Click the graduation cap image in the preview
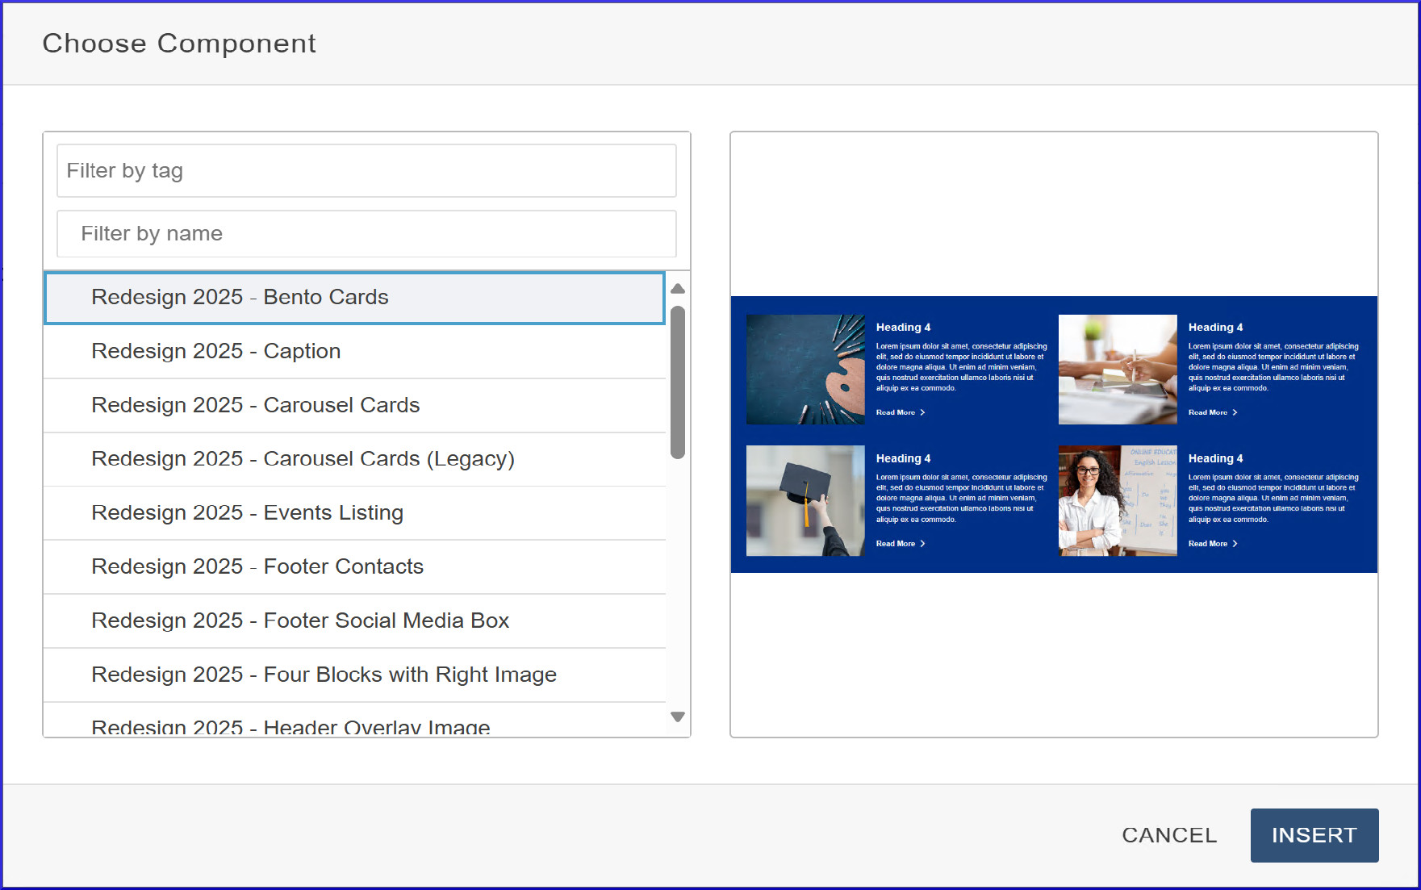 pos(805,501)
